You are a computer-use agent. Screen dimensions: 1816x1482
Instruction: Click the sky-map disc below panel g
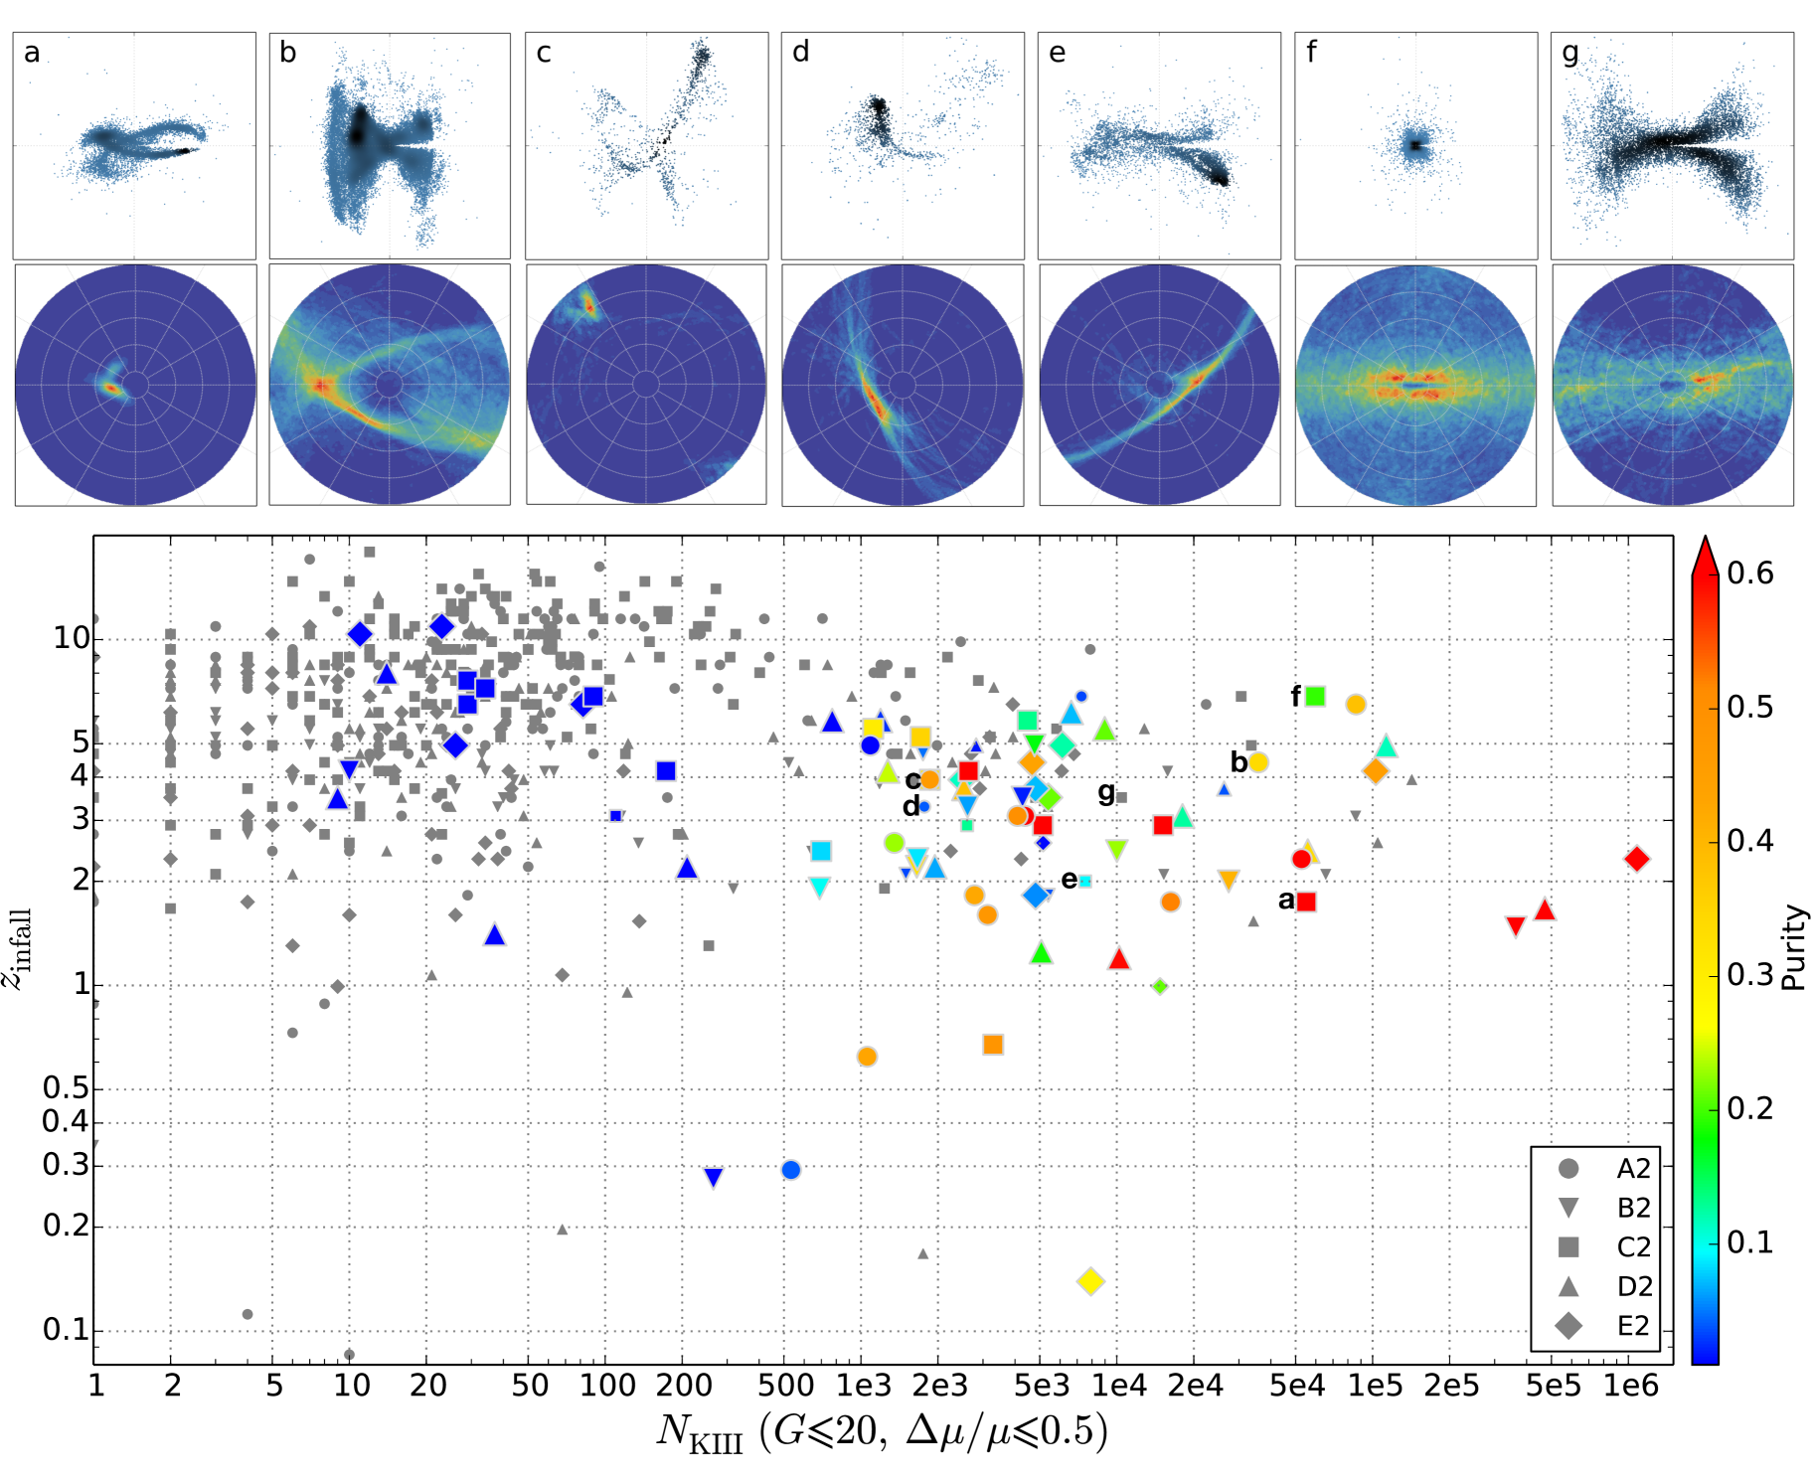(x=1672, y=385)
